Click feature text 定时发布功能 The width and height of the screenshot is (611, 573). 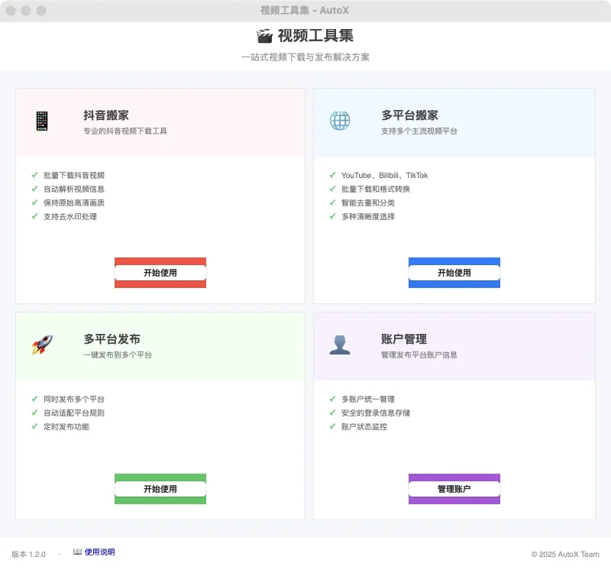tap(66, 426)
